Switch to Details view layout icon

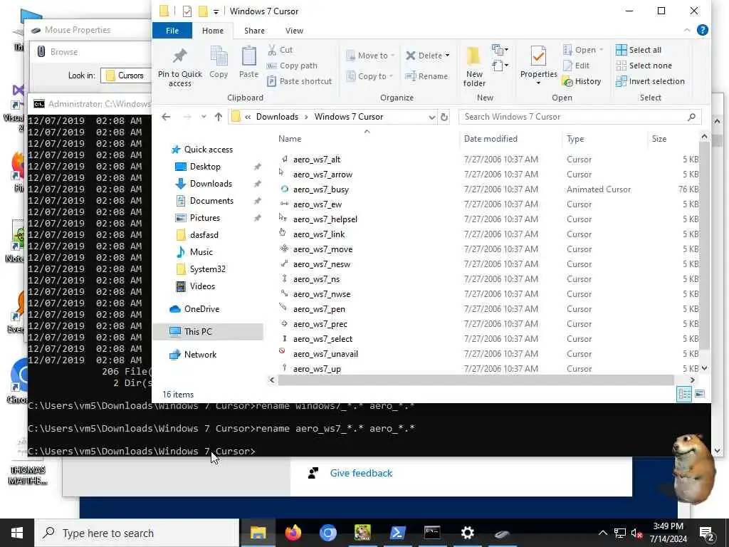(x=684, y=394)
